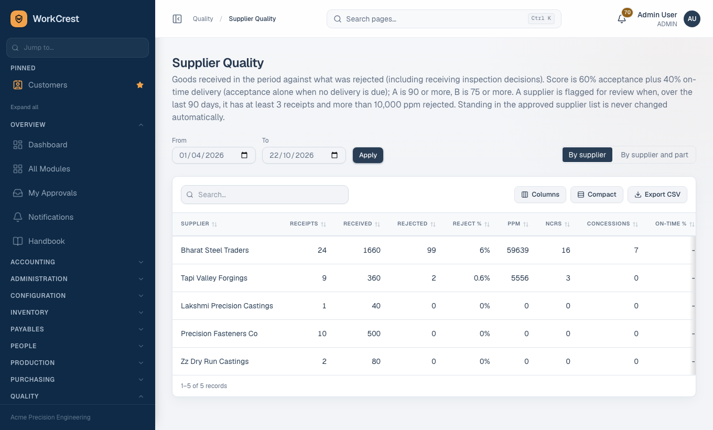This screenshot has width=713, height=430.
Task: Open calendar picker in To date field
Action: tap(334, 155)
